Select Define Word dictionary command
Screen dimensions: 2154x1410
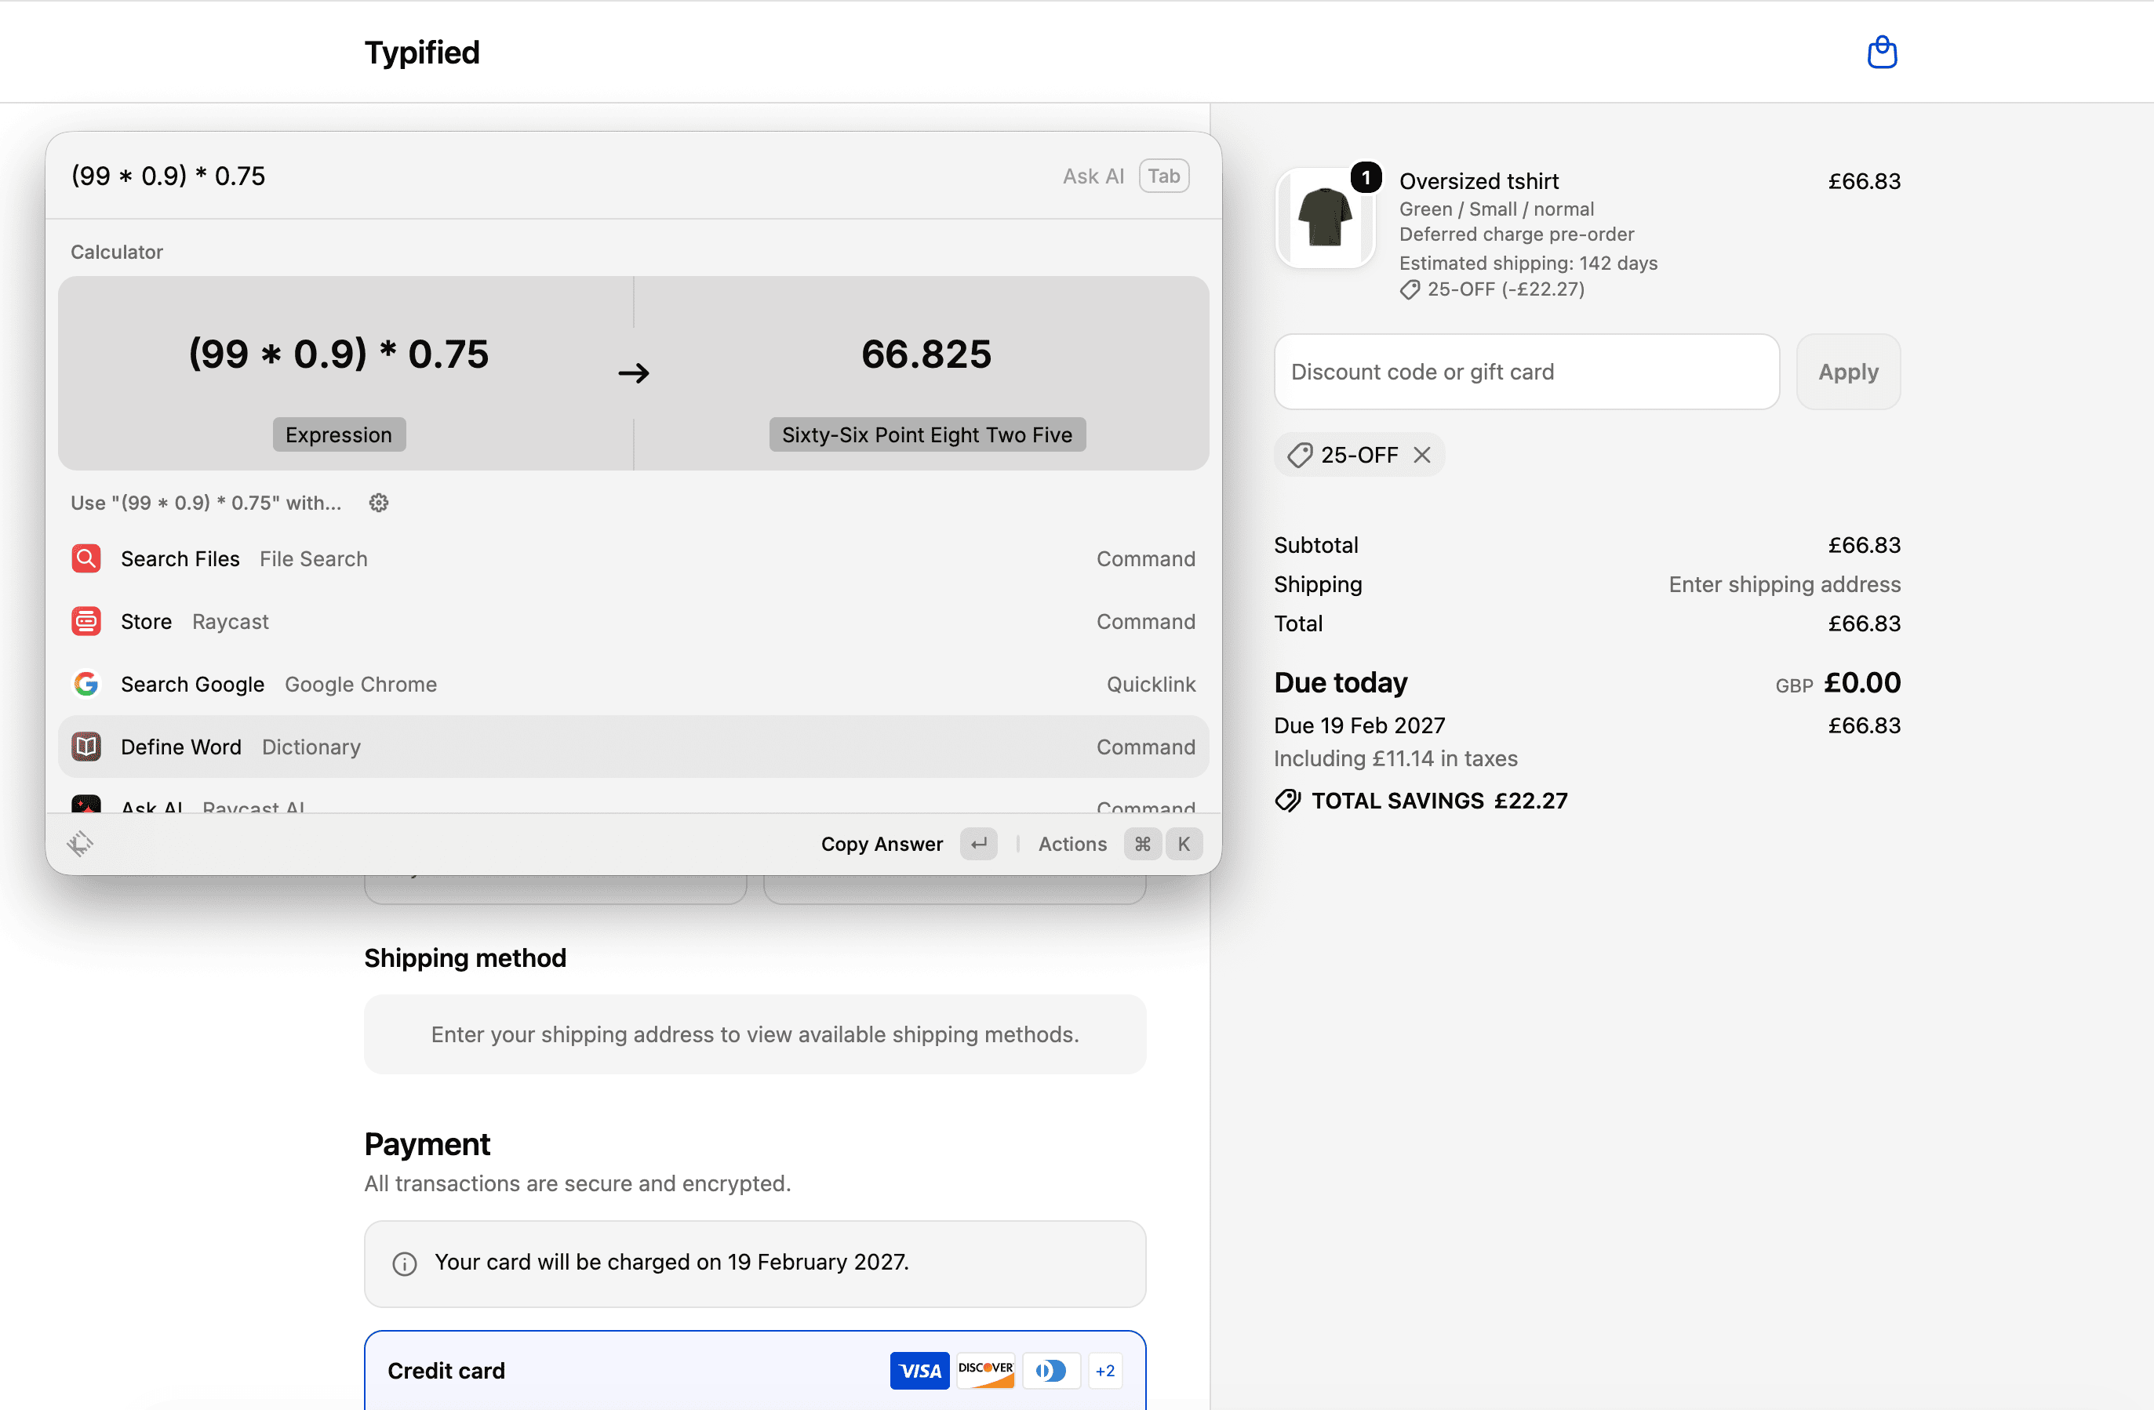634,747
